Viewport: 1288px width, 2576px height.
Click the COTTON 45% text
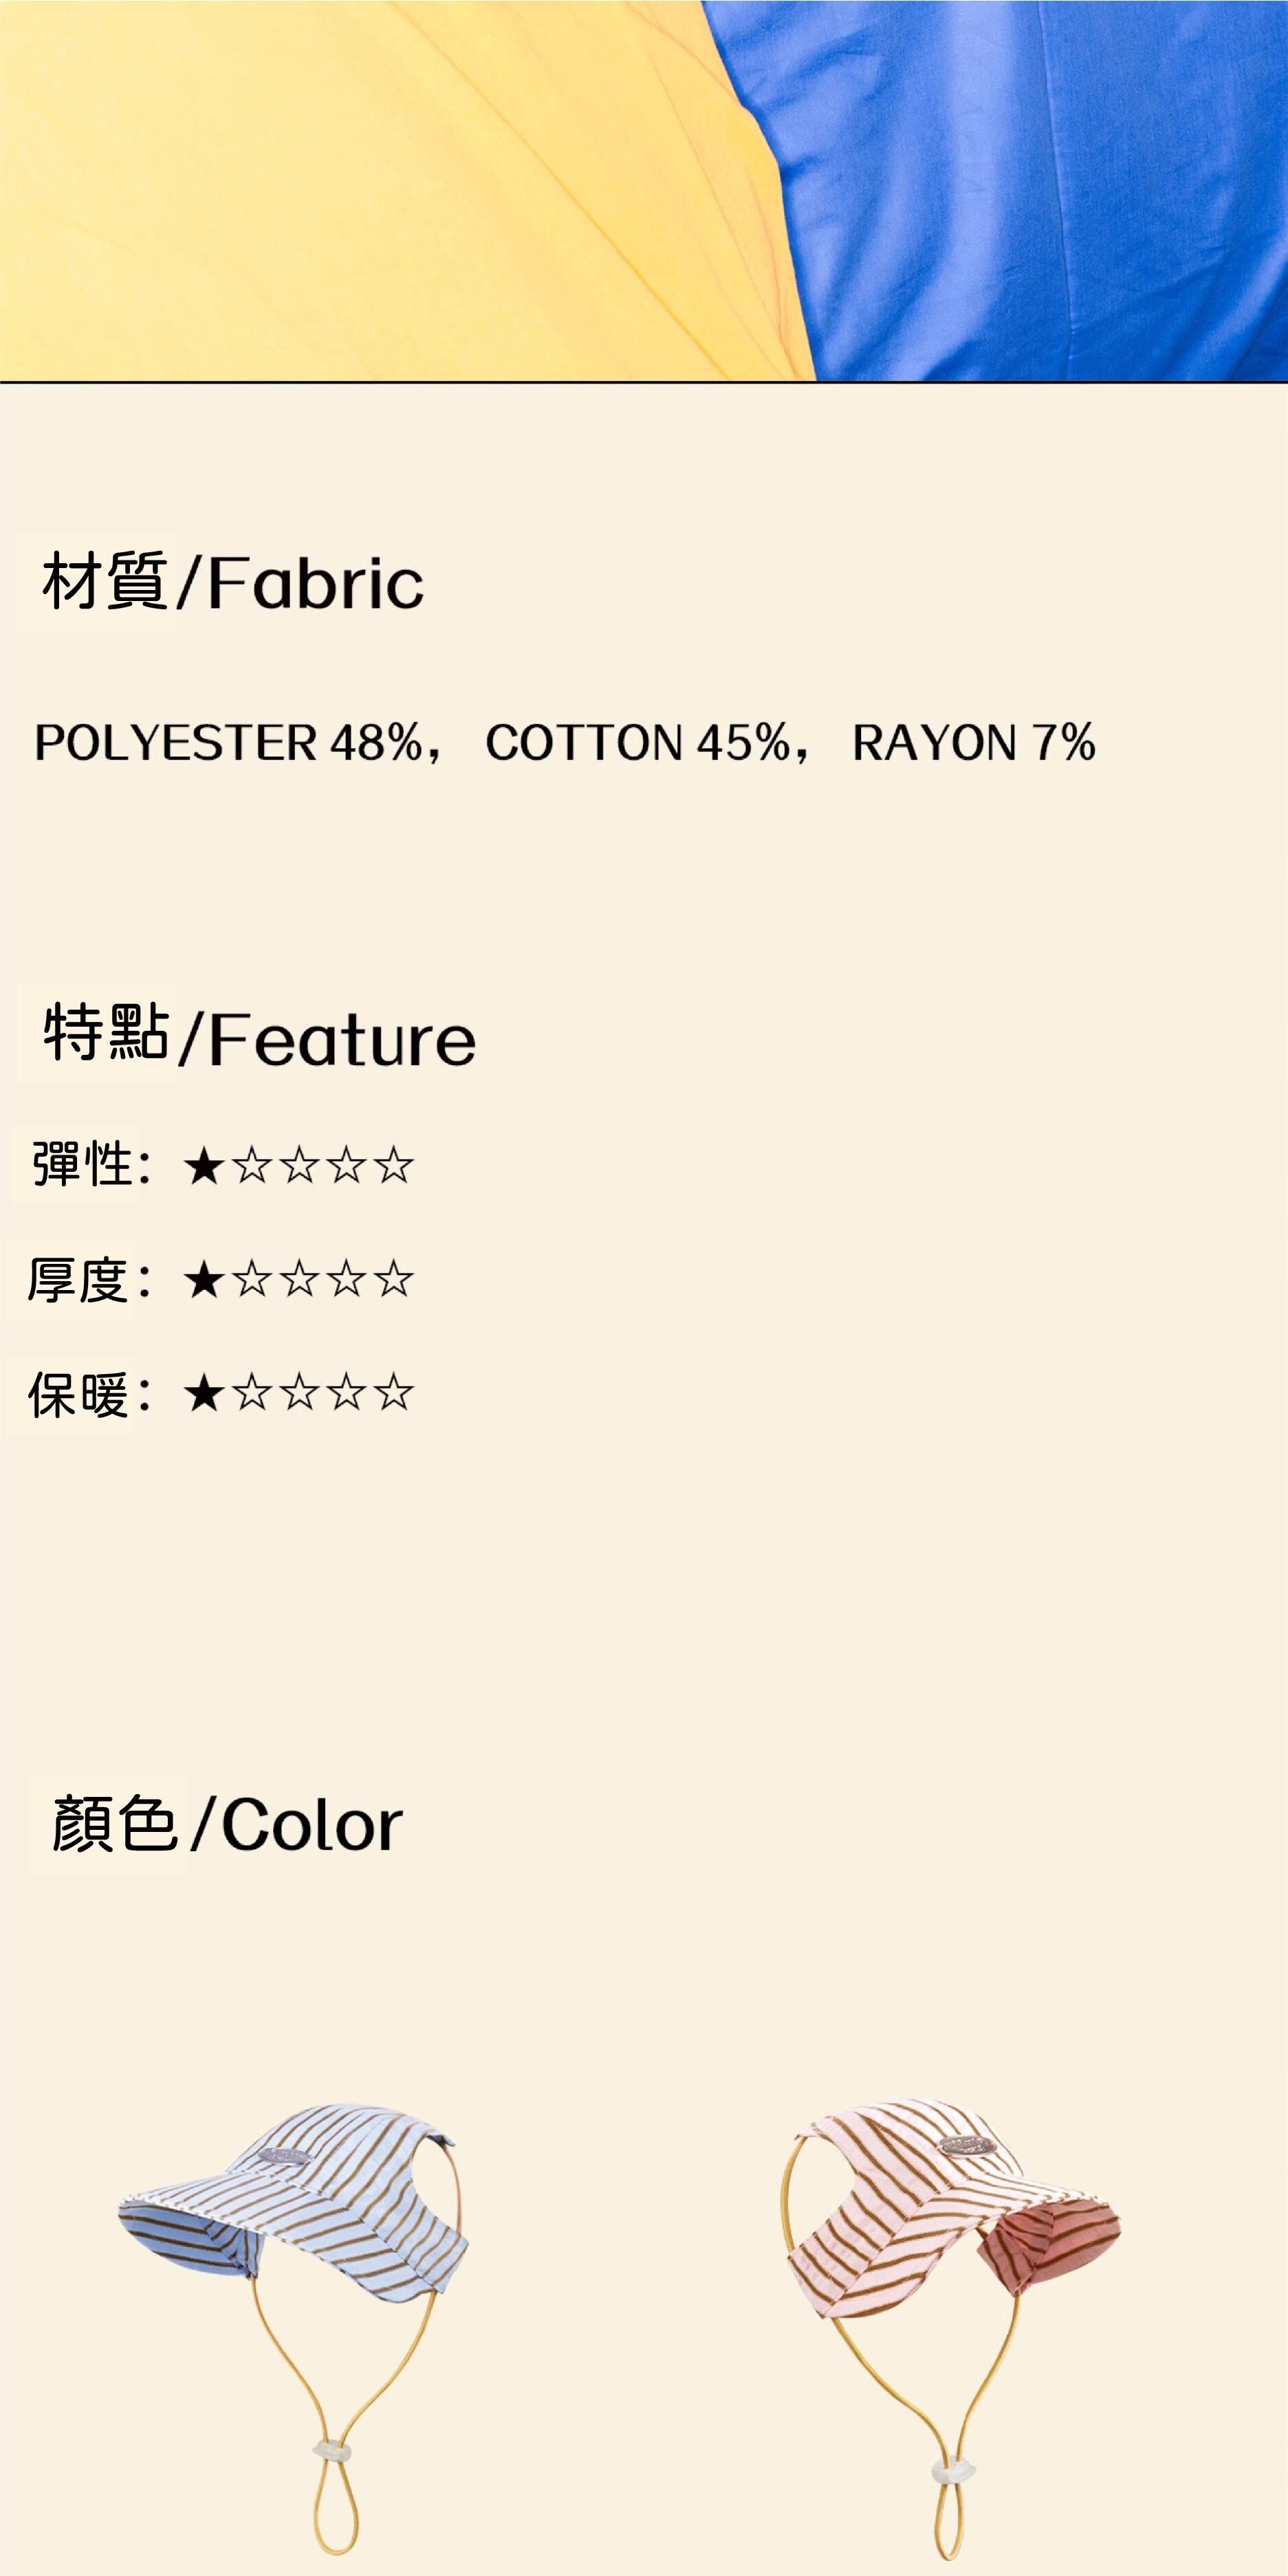[x=638, y=743]
